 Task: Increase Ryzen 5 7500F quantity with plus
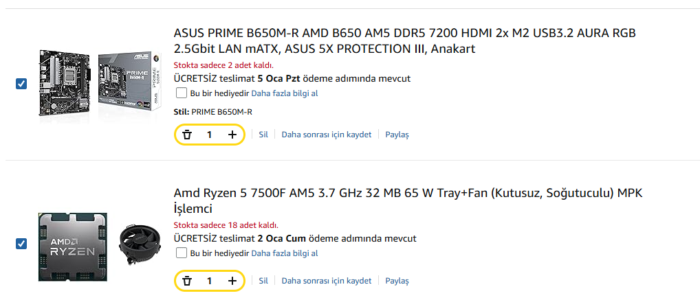[x=232, y=281]
